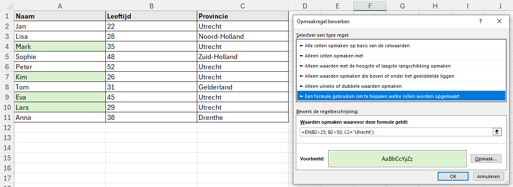This screenshot has height=187, width=513.
Task: Select cell with Zuid-Holland
Action: [x=243, y=57]
